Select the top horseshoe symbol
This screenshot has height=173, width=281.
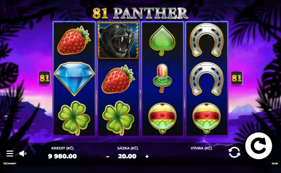point(207,40)
